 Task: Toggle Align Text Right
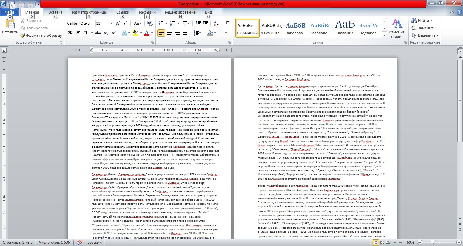[x=177, y=33]
